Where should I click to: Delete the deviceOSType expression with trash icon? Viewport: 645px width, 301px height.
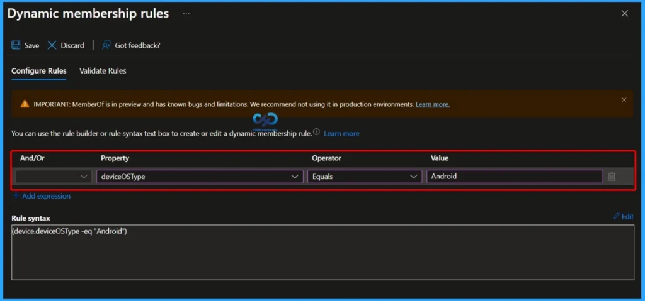(612, 177)
